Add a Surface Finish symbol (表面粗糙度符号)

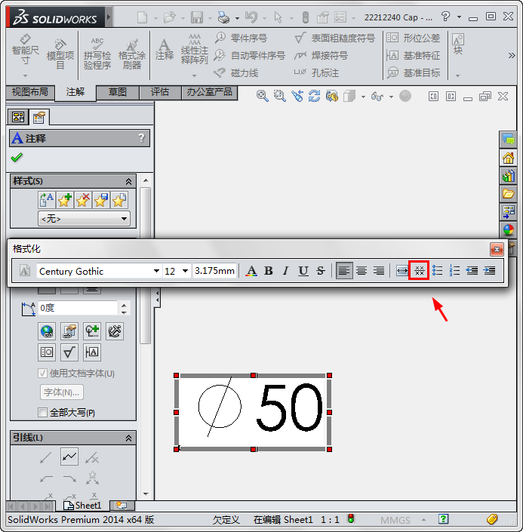[x=334, y=38]
